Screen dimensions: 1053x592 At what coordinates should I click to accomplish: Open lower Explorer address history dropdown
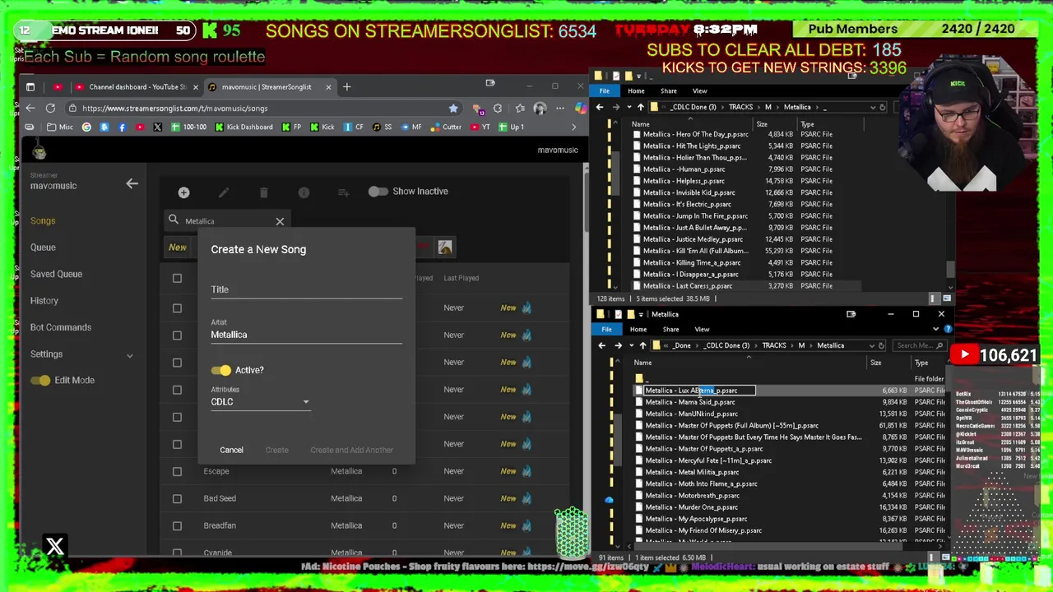[870, 345]
